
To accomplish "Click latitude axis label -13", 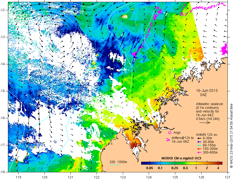I will tap(3, 37).
